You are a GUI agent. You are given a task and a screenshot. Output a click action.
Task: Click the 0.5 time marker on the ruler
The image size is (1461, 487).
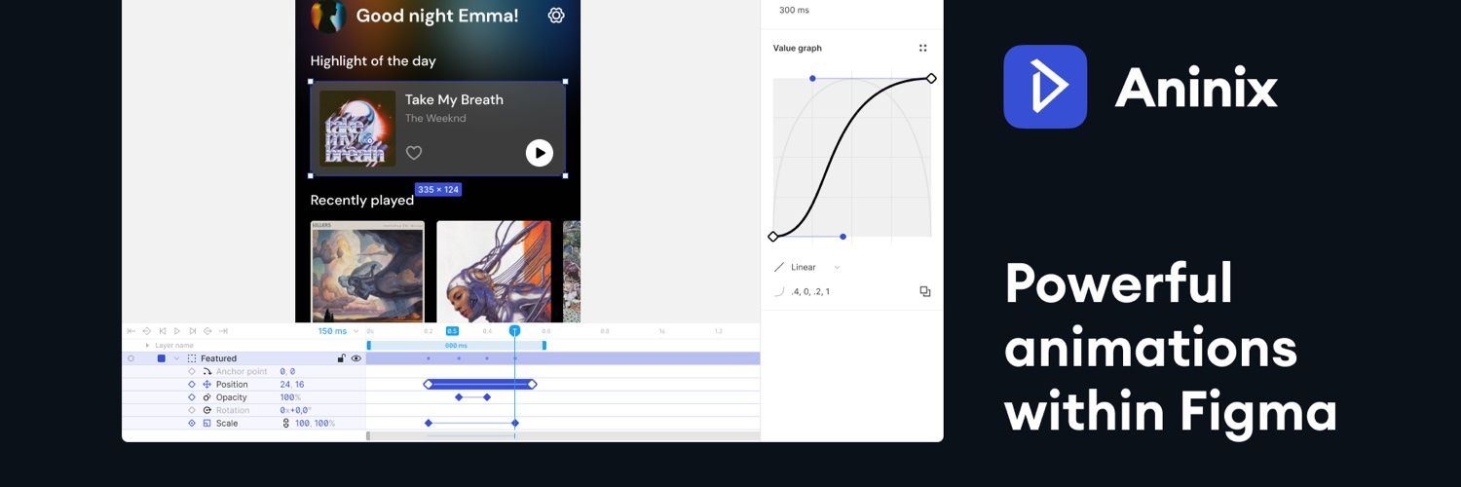452,331
